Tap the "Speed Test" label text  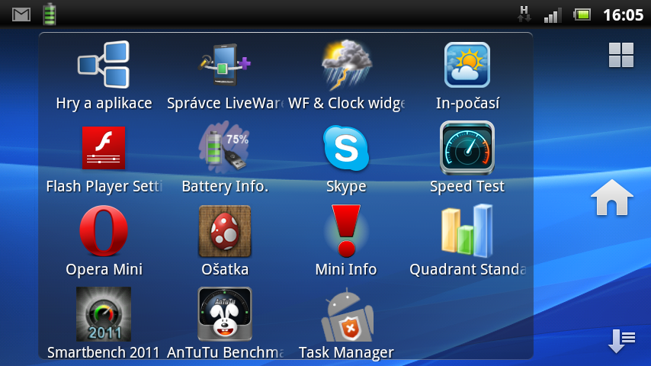[x=467, y=187]
